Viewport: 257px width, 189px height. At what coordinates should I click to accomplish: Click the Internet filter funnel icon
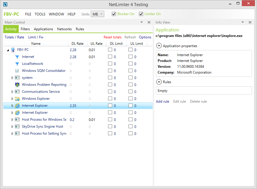(x=17, y=57)
